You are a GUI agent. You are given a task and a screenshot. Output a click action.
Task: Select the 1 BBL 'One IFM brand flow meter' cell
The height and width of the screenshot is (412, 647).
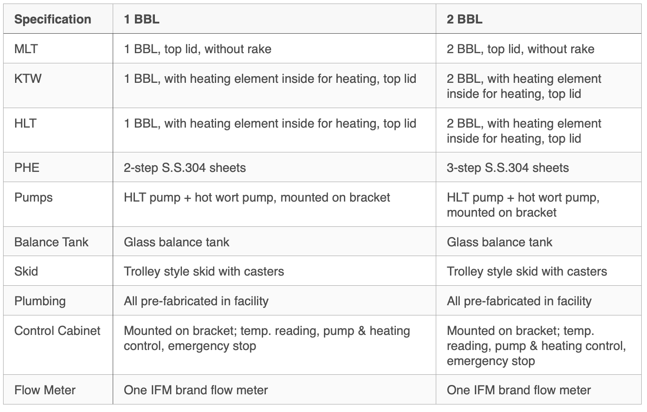click(196, 390)
